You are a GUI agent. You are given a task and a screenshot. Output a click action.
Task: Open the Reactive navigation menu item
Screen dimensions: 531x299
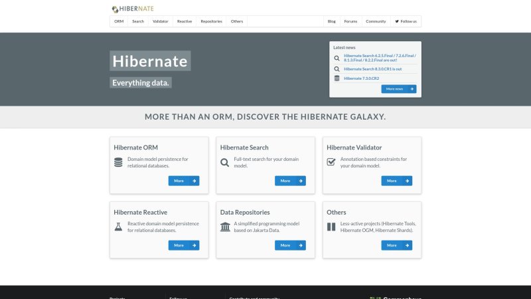click(185, 21)
